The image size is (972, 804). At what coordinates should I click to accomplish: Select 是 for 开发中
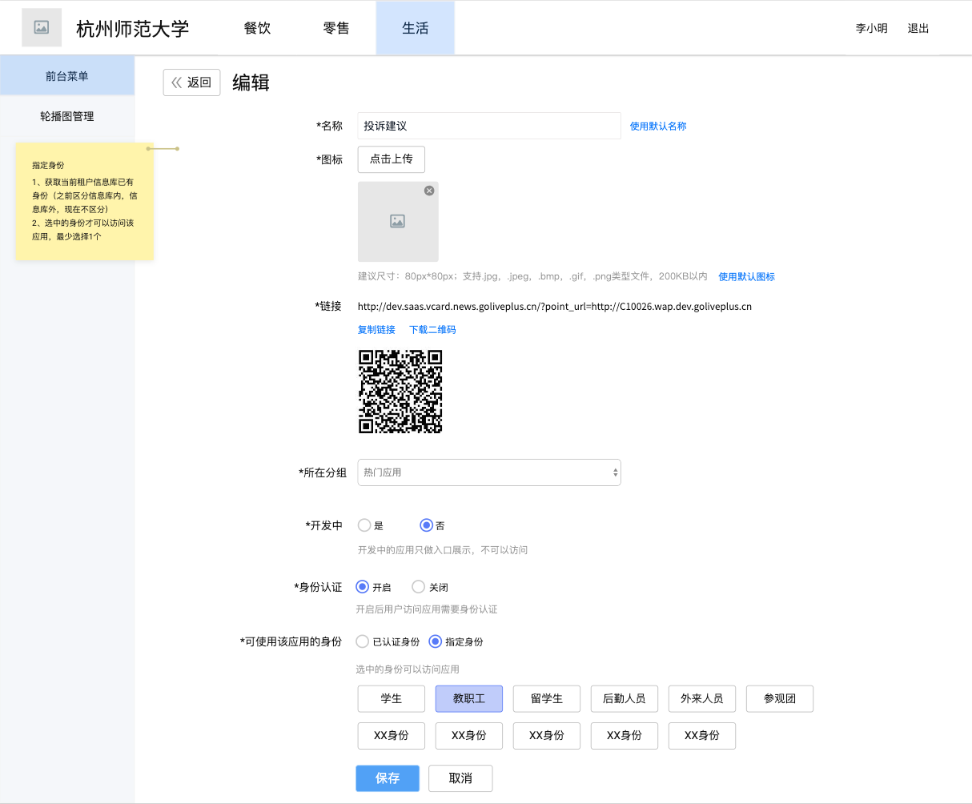tap(364, 525)
